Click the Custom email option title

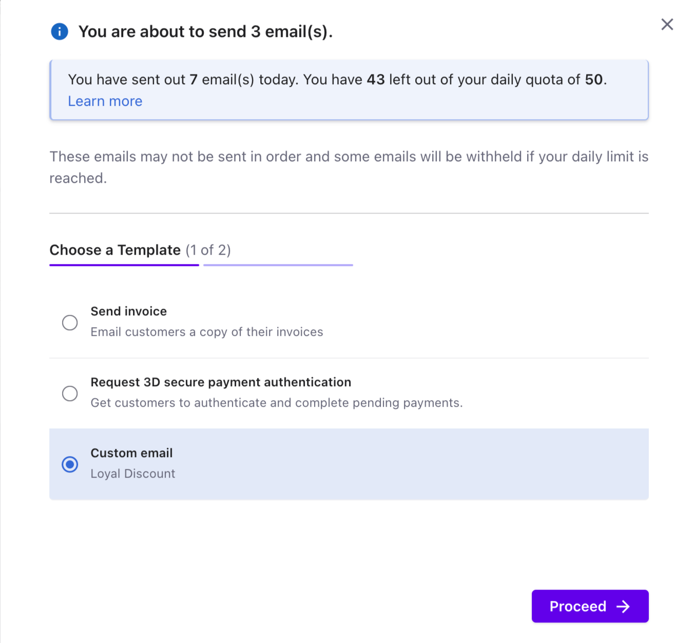[132, 453]
